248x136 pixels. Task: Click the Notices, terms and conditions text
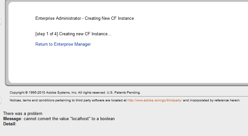(x=33, y=100)
